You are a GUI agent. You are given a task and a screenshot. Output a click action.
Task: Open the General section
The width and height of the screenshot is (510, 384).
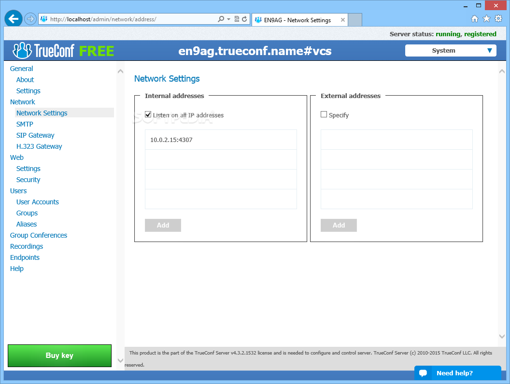(x=21, y=69)
